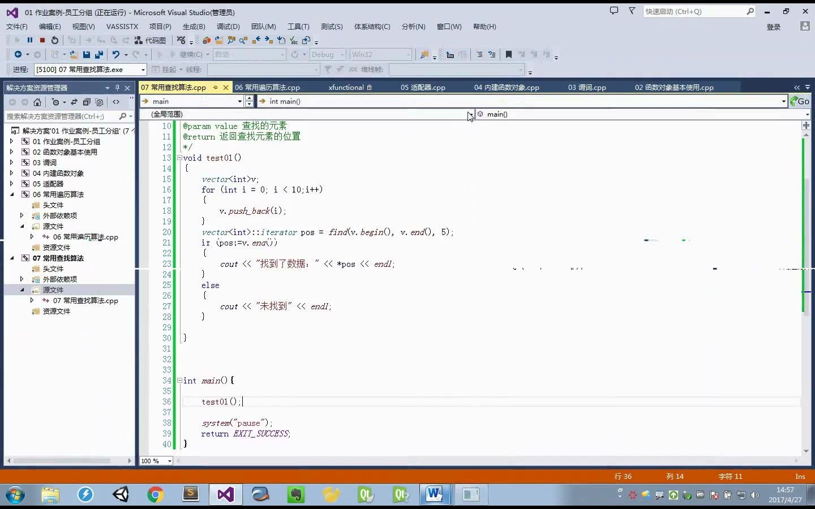
Task: Click the Find in Files icon
Action: pyautogui.click(x=424, y=54)
